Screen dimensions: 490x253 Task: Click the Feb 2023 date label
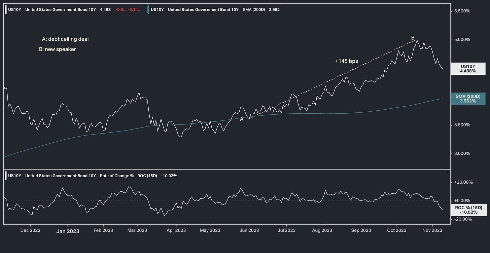coord(103,230)
